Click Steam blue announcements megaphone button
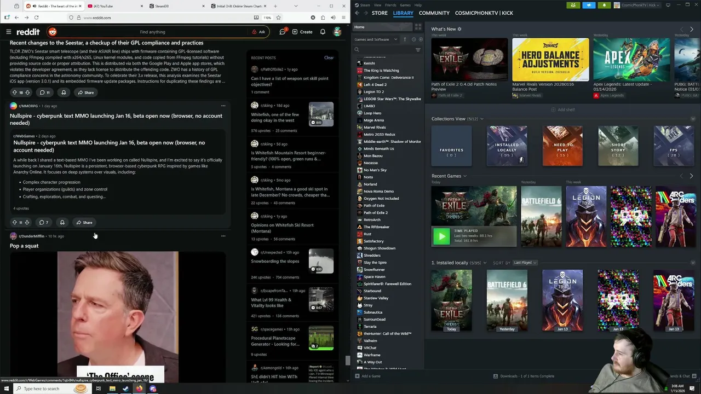This screenshot has width=701, height=394. coord(589,5)
